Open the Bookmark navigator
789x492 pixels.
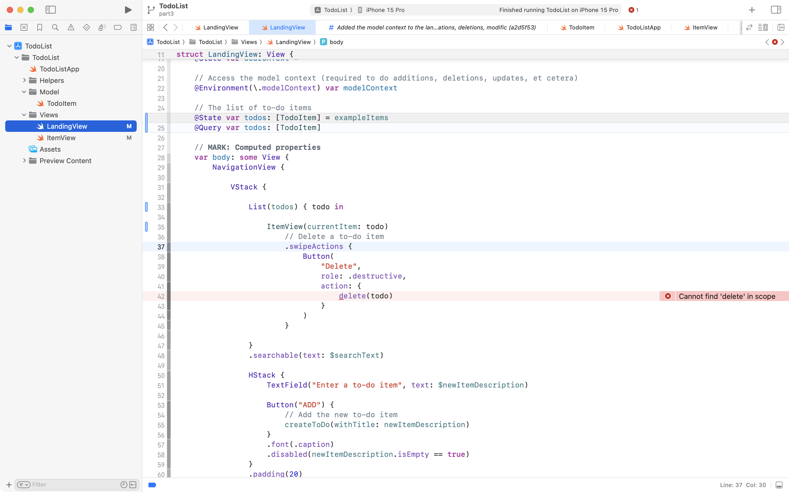click(x=39, y=27)
